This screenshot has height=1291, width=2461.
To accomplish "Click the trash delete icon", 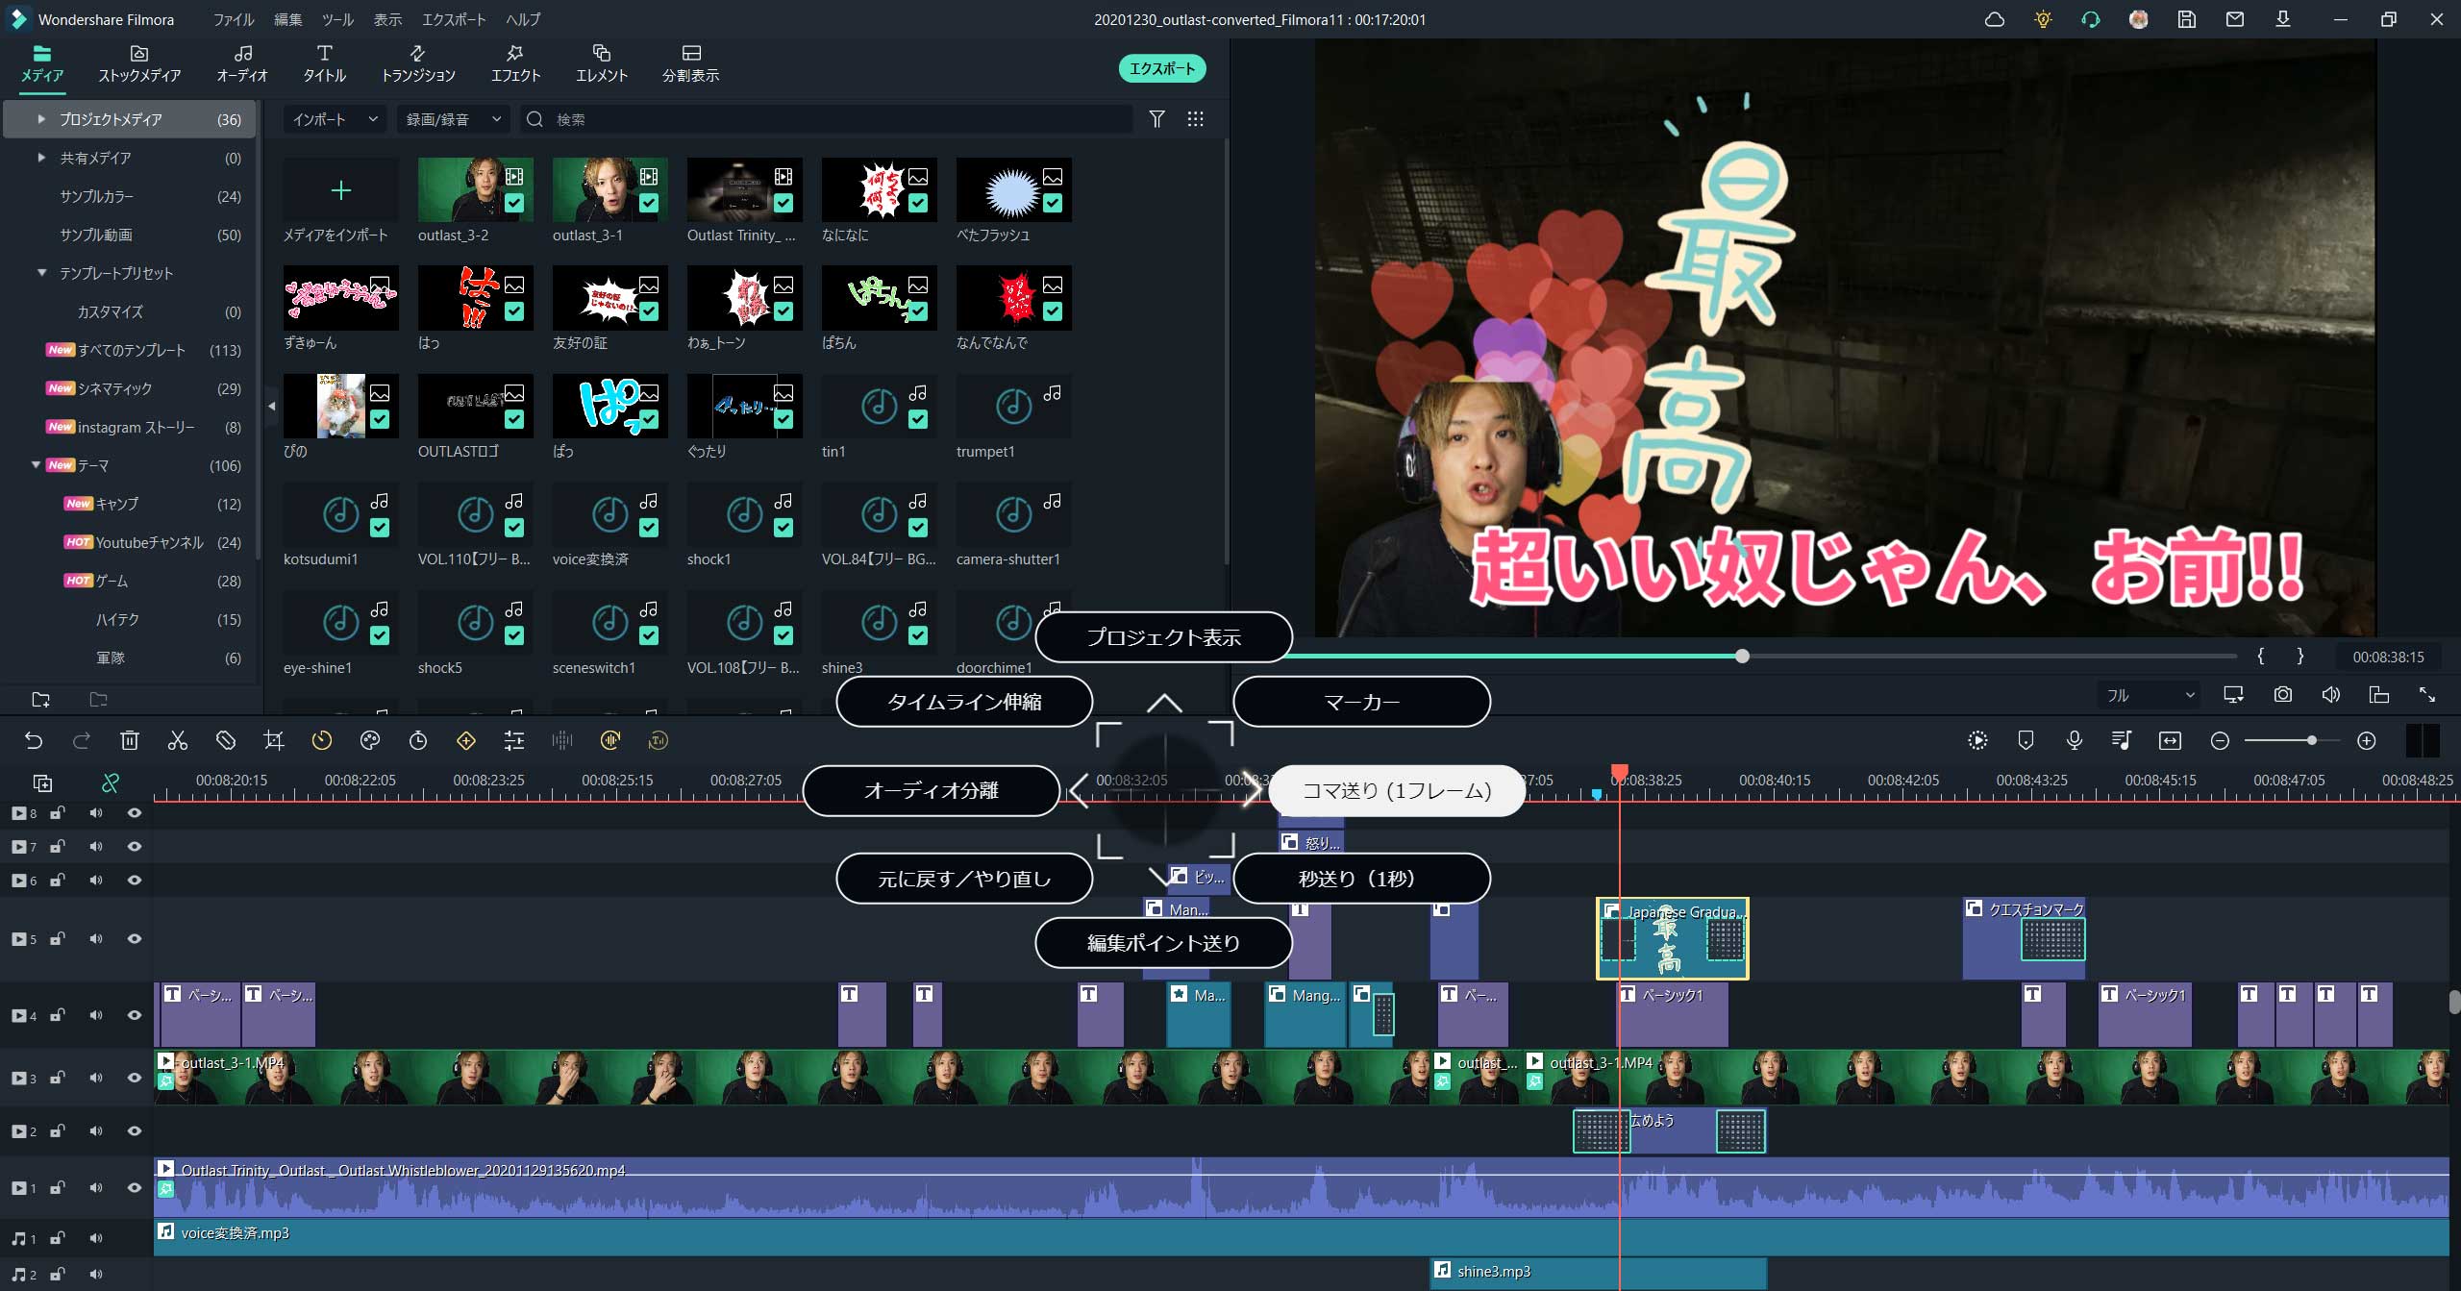I will (130, 740).
